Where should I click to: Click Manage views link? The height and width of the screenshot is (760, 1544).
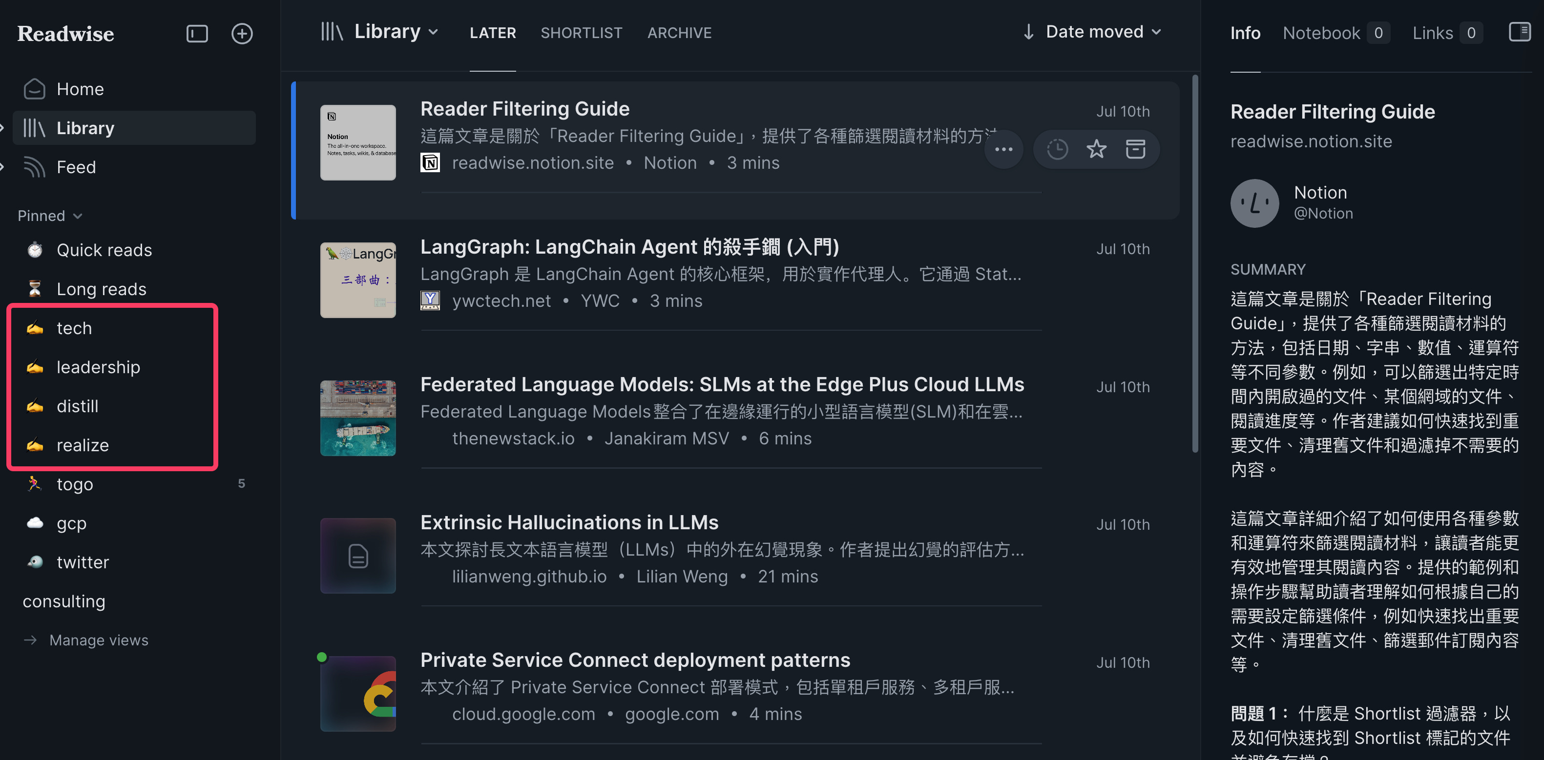pyautogui.click(x=98, y=640)
